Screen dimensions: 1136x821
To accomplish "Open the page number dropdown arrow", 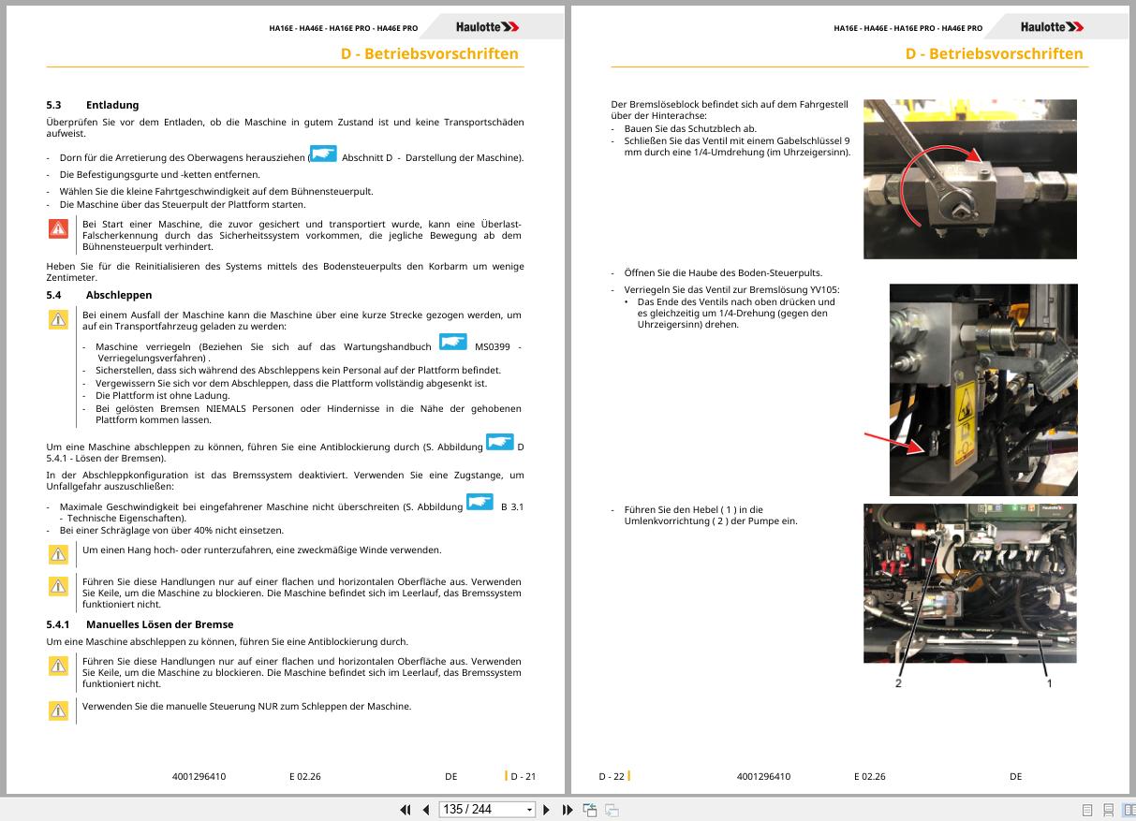I will coord(530,810).
